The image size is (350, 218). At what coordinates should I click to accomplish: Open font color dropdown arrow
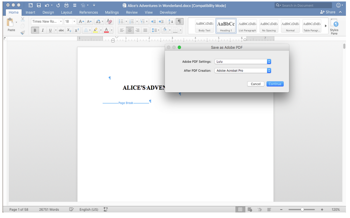click(x=111, y=30)
